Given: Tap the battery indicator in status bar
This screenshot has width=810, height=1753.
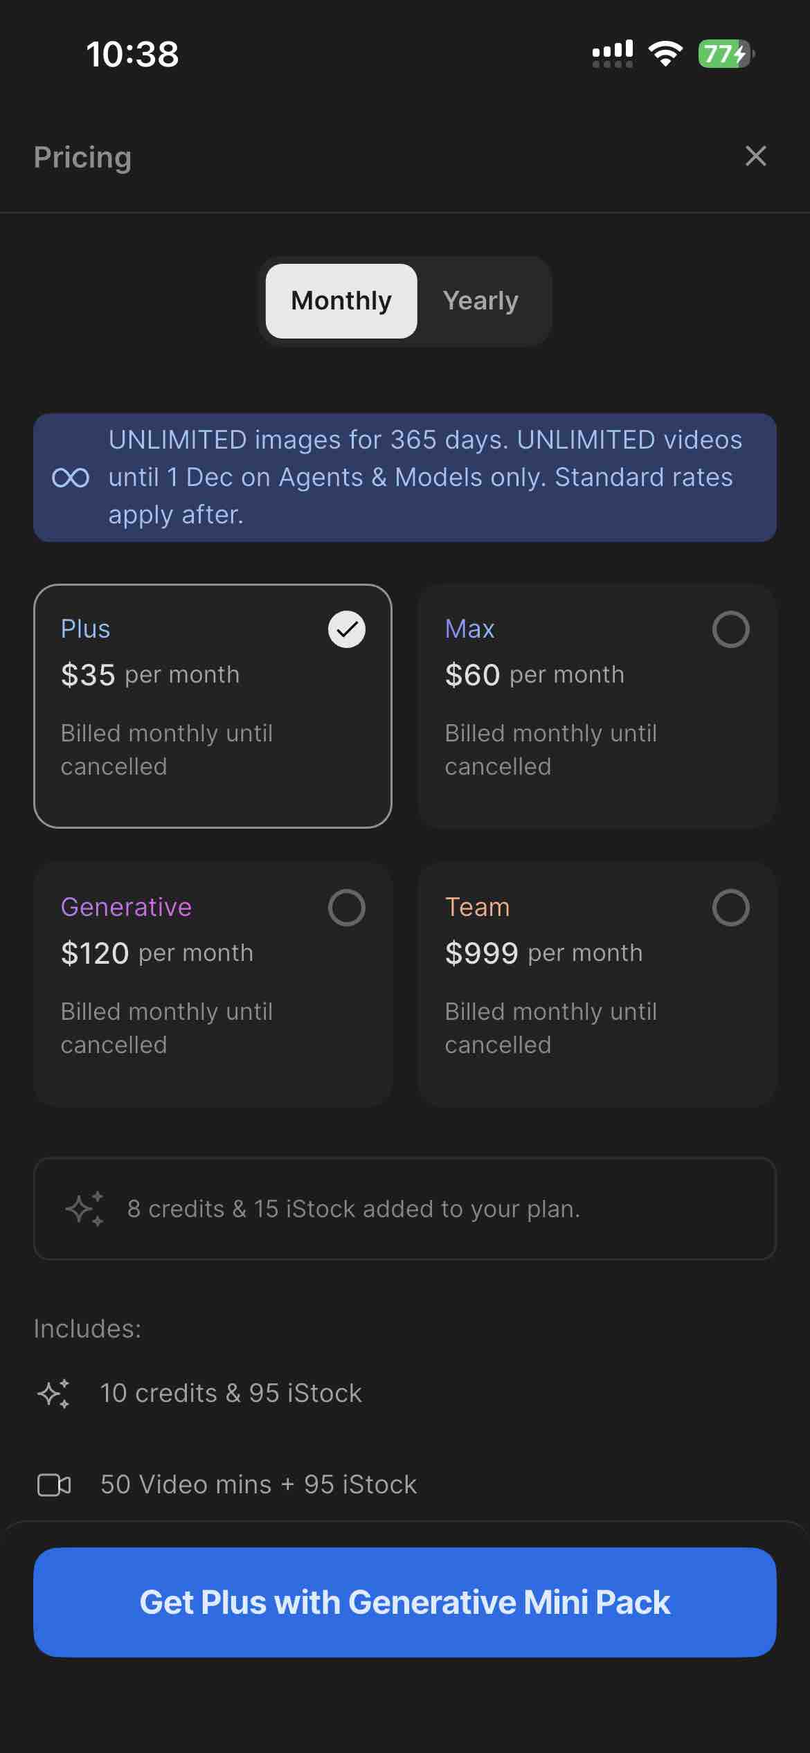Looking at the screenshot, I should pyautogui.click(x=726, y=54).
